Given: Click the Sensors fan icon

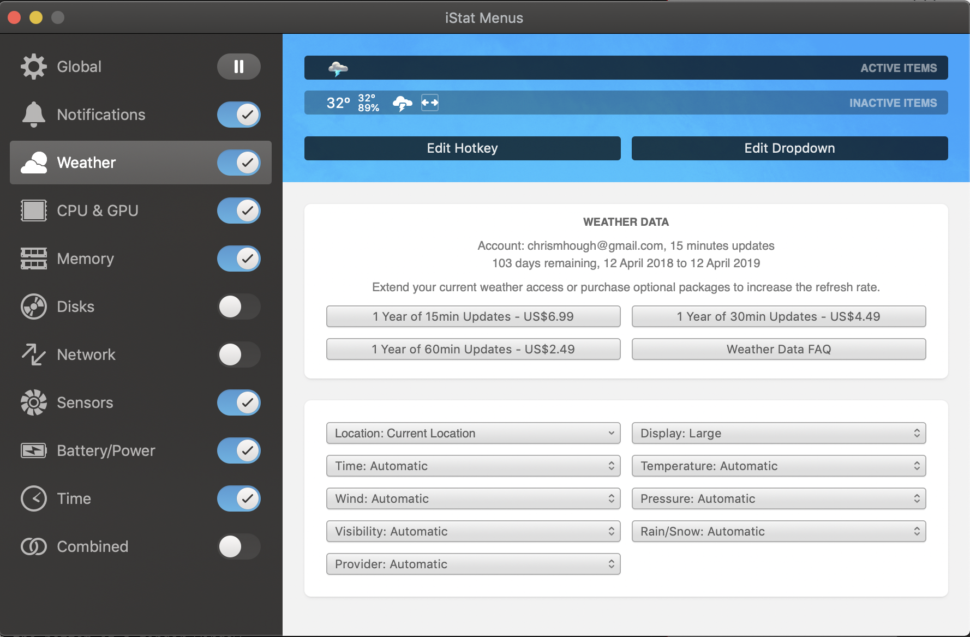Looking at the screenshot, I should [x=34, y=402].
